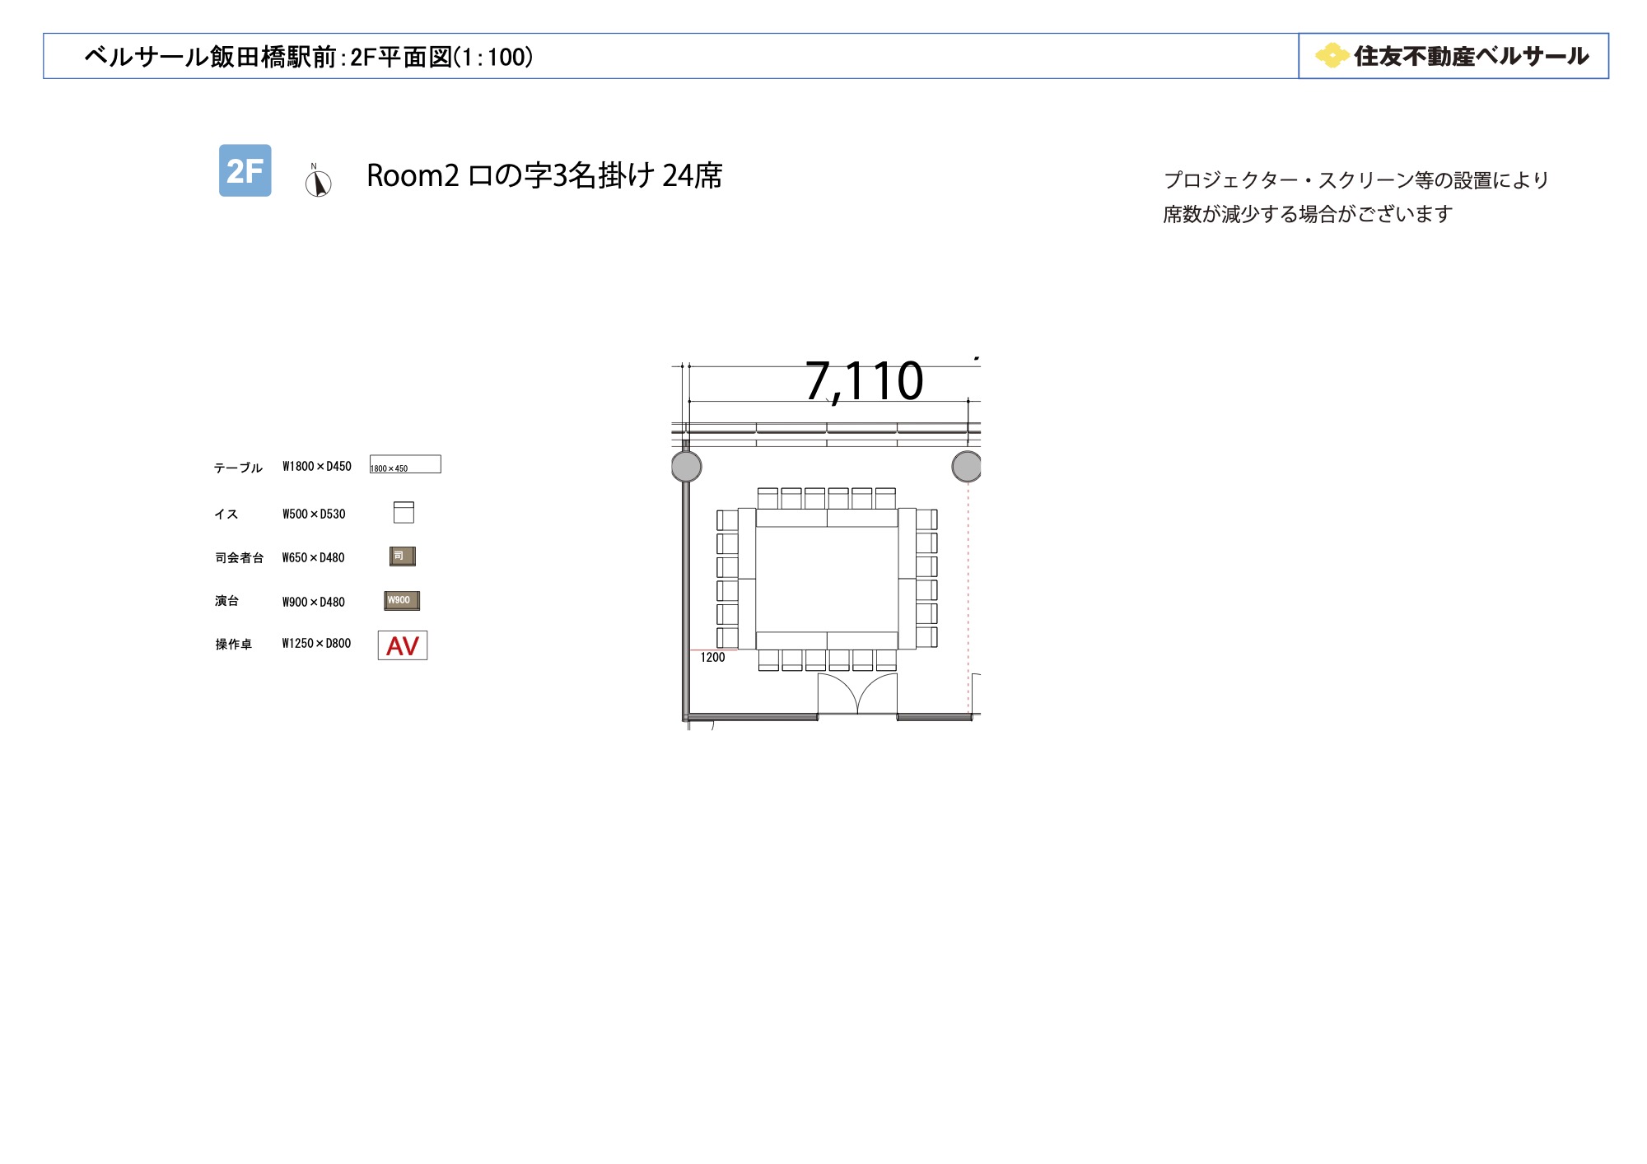Click the north compass arrow icon
This screenshot has height=1164, width=1647.
point(318,180)
